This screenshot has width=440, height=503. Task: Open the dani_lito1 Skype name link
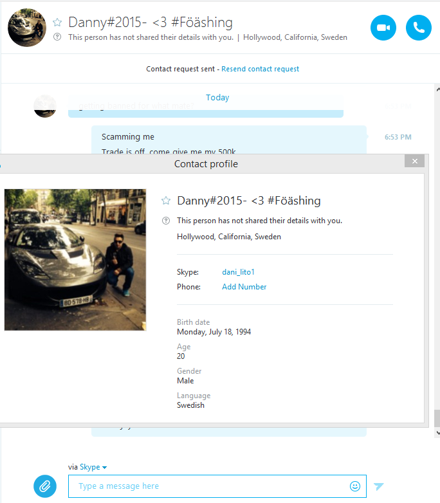click(x=238, y=272)
